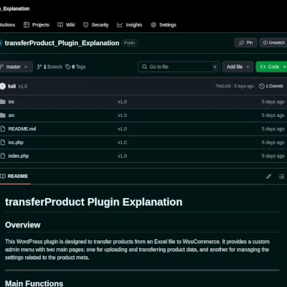
Task: Click the history clock icon
Action: pos(262,86)
